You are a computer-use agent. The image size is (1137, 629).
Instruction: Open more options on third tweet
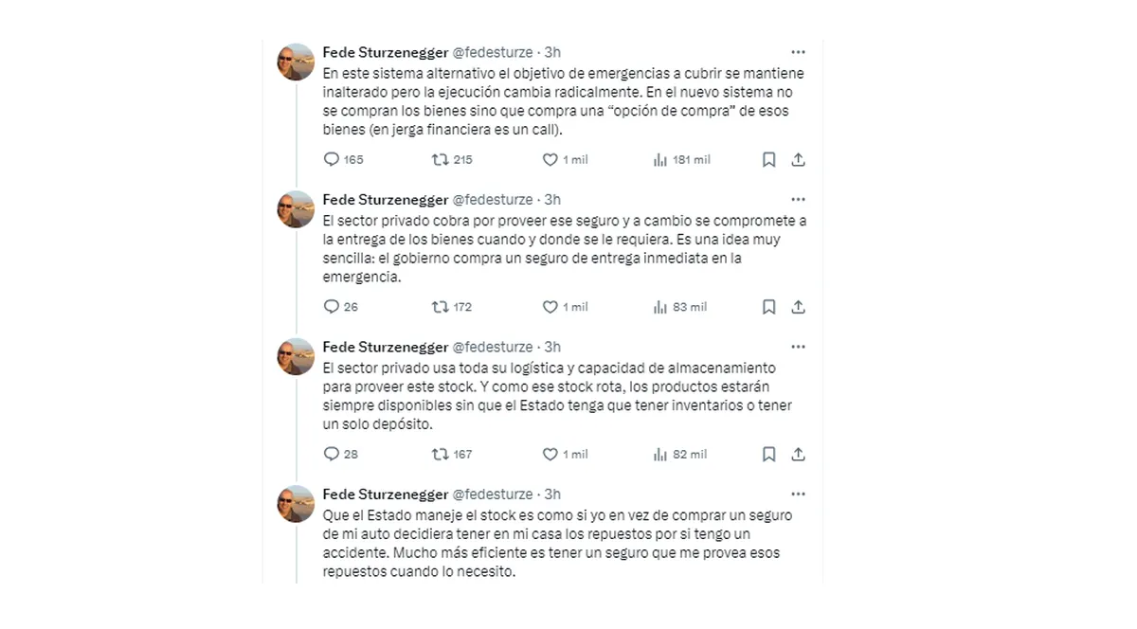tap(798, 347)
